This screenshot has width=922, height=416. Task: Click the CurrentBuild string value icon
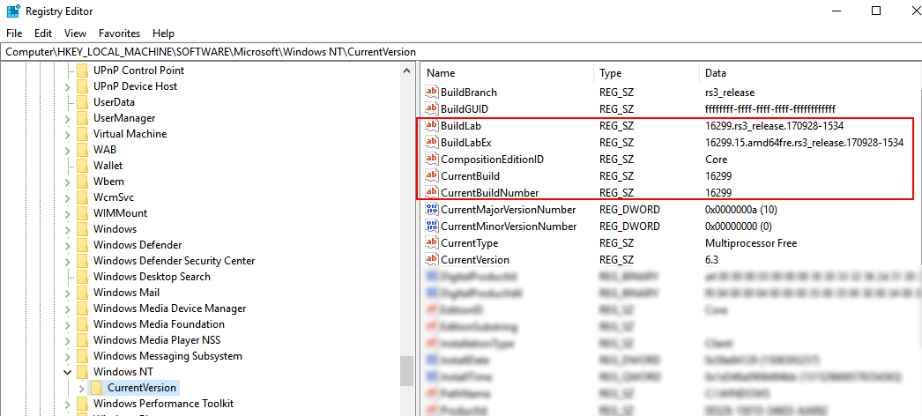point(432,175)
